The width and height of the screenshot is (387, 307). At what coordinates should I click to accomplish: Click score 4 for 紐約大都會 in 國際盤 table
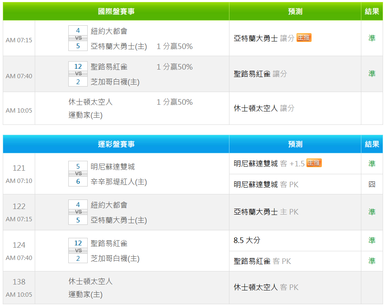pyautogui.click(x=78, y=31)
